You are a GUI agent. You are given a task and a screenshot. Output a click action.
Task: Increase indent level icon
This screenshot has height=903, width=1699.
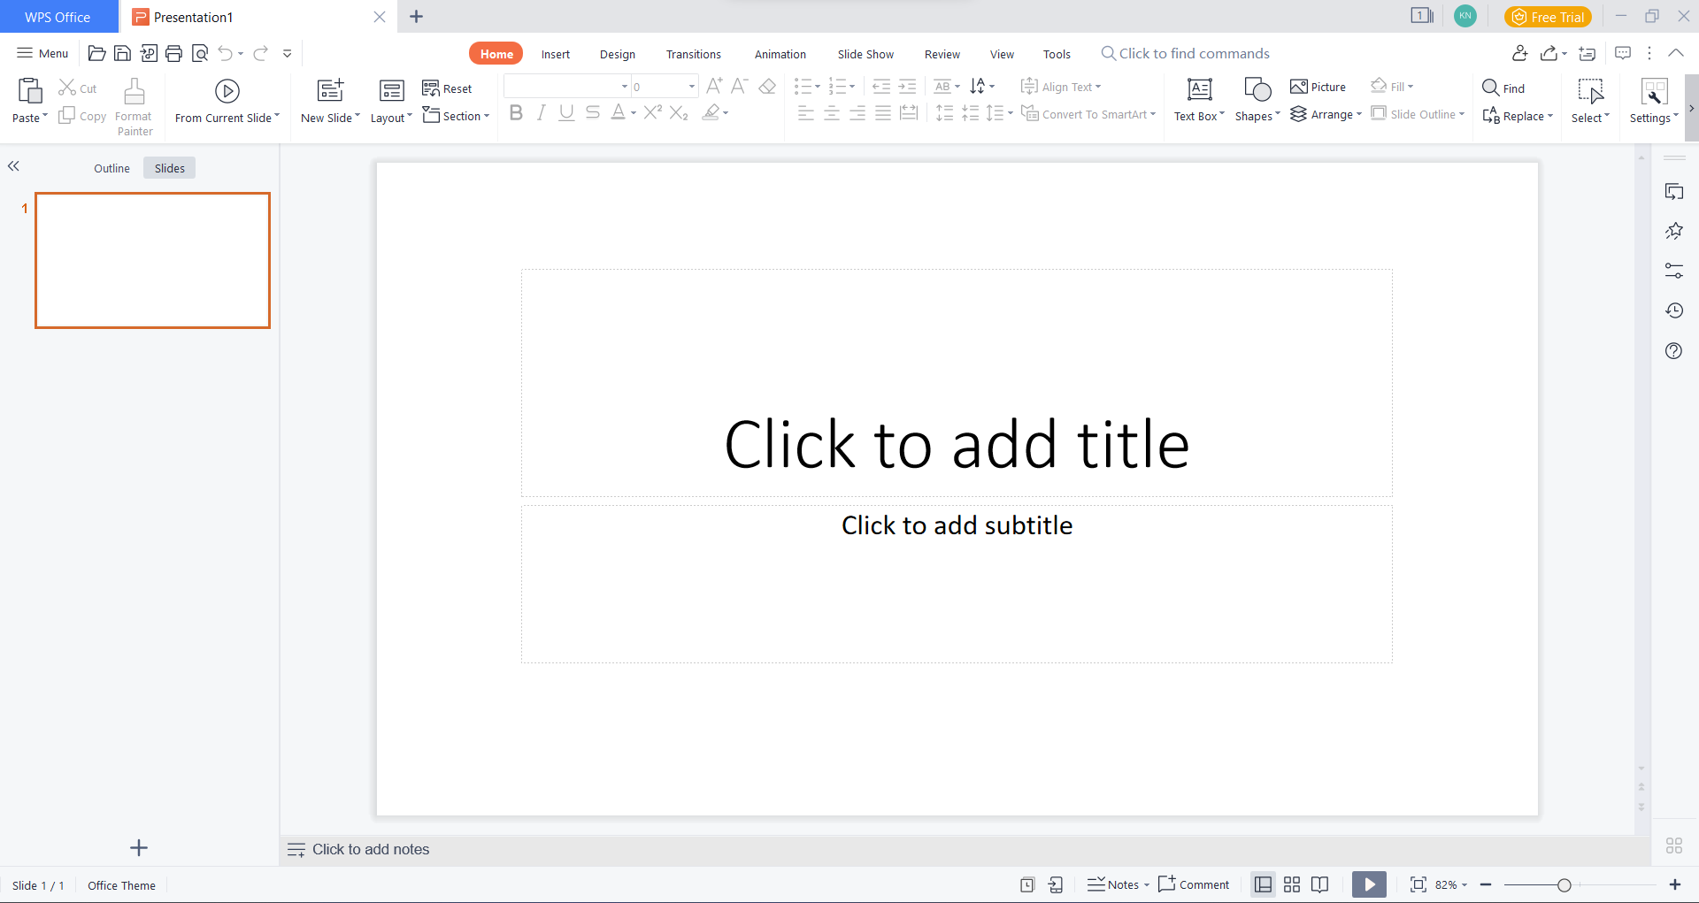tap(907, 86)
